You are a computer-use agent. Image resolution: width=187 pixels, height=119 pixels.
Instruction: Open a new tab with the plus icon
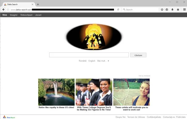(38, 5)
